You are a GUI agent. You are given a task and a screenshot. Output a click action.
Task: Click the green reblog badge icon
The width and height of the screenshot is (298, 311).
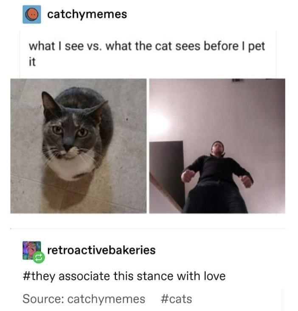(x=39, y=257)
